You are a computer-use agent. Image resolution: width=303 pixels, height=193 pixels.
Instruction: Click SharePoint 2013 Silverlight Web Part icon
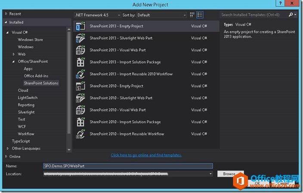[80, 38]
